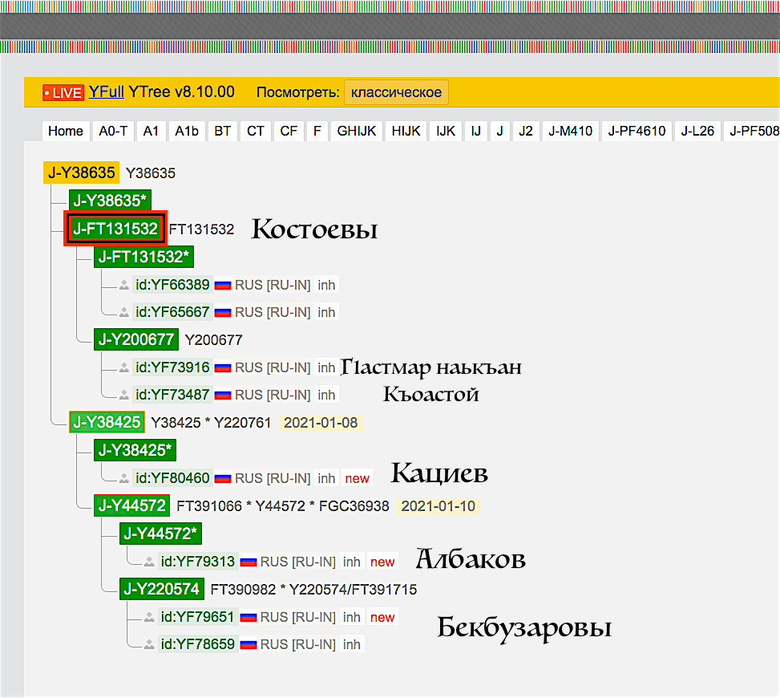The width and height of the screenshot is (780, 698).
Task: Click the person icon beside sample YF78659
Action: [x=149, y=644]
